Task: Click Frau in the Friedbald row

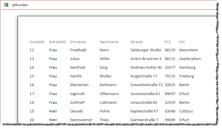Action: point(53,50)
